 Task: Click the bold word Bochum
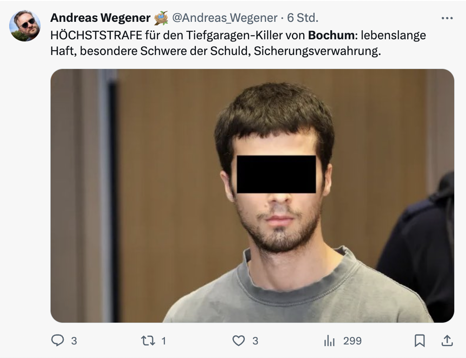(331, 35)
